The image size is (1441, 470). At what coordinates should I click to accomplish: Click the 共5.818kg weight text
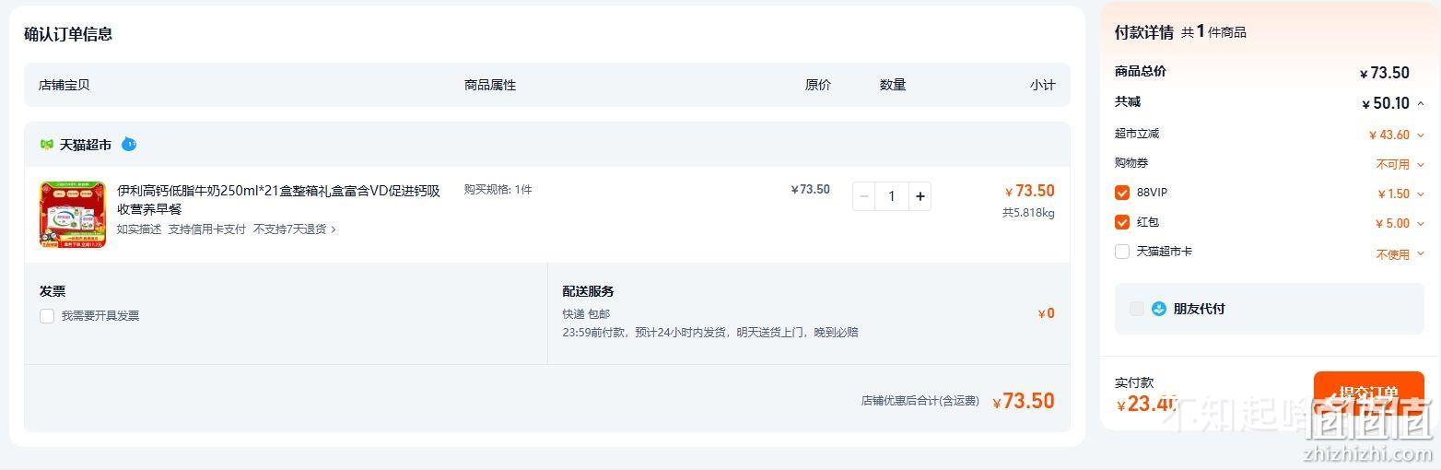click(1028, 213)
